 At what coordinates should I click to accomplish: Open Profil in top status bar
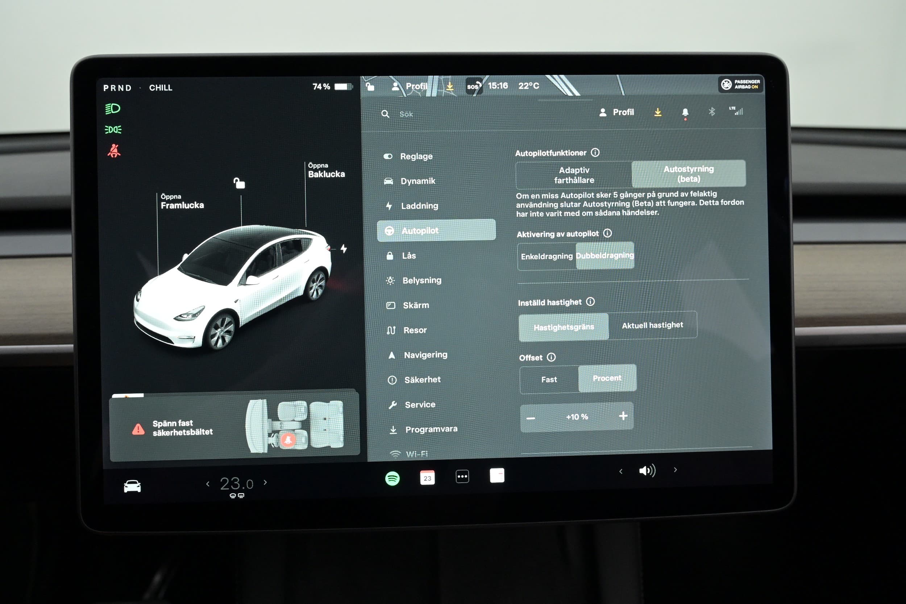(409, 86)
